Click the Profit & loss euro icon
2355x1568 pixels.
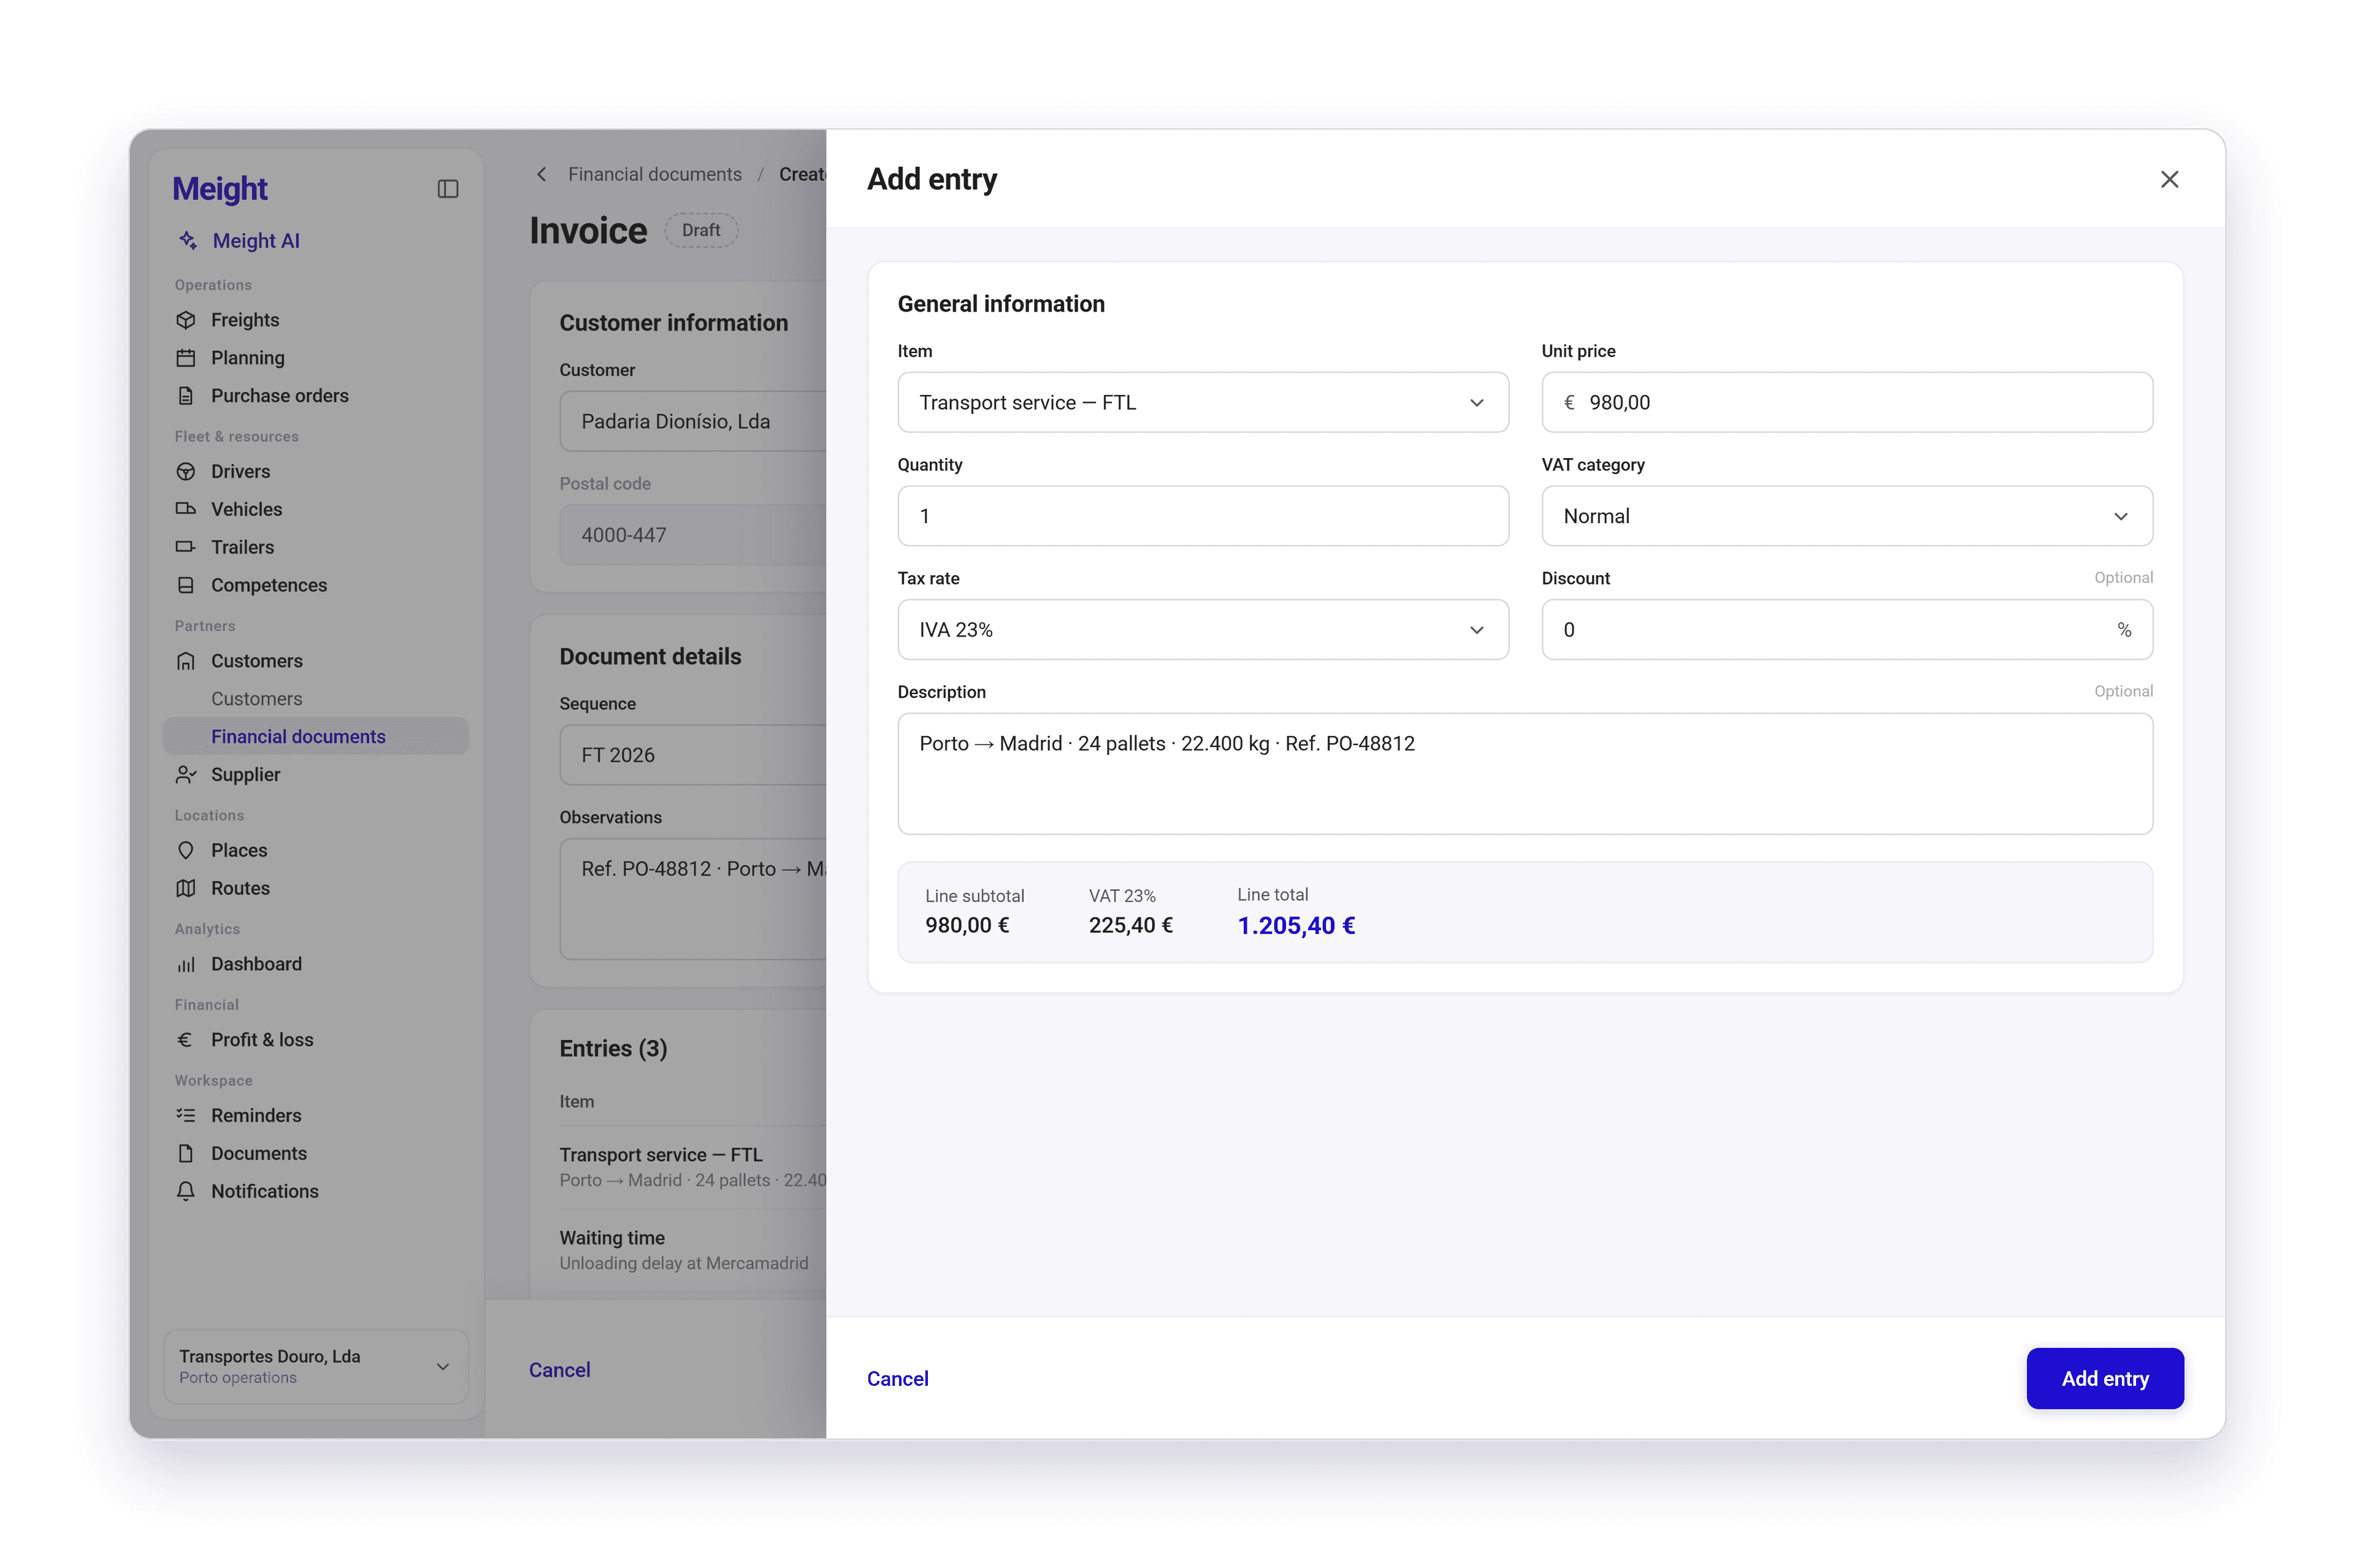tap(186, 1040)
